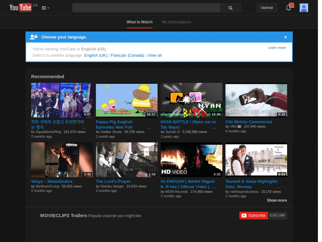Subscribe to MOVIECLIPS Trailers

[253, 216]
